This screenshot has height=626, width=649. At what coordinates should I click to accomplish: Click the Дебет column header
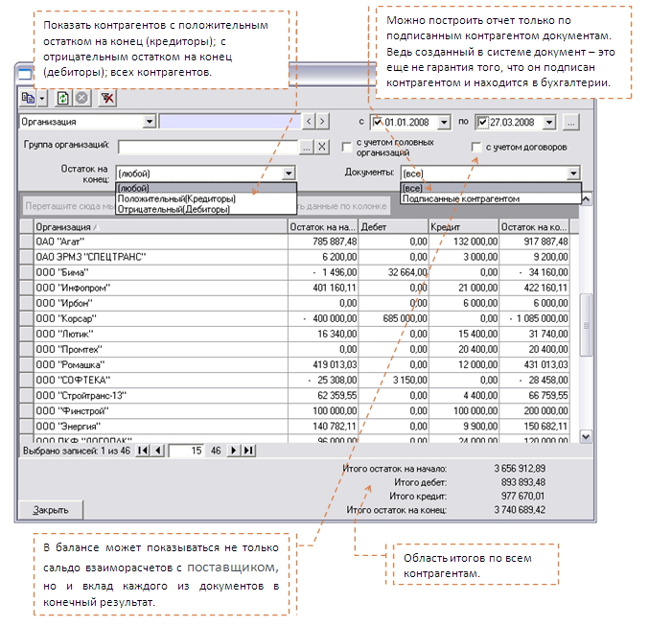(394, 227)
